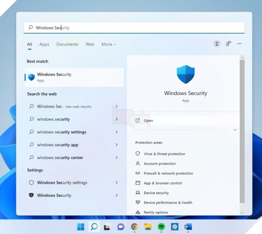Screen dimensions: 262x234
Task: Switch to the Documents tab
Action: [67, 44]
